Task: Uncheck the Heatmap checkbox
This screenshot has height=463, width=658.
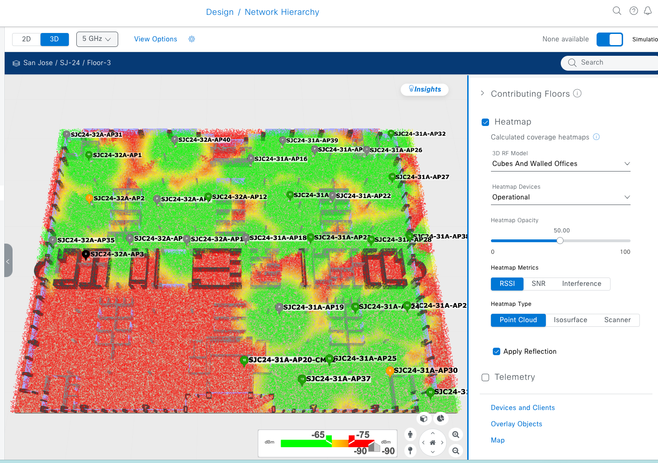Action: point(485,122)
